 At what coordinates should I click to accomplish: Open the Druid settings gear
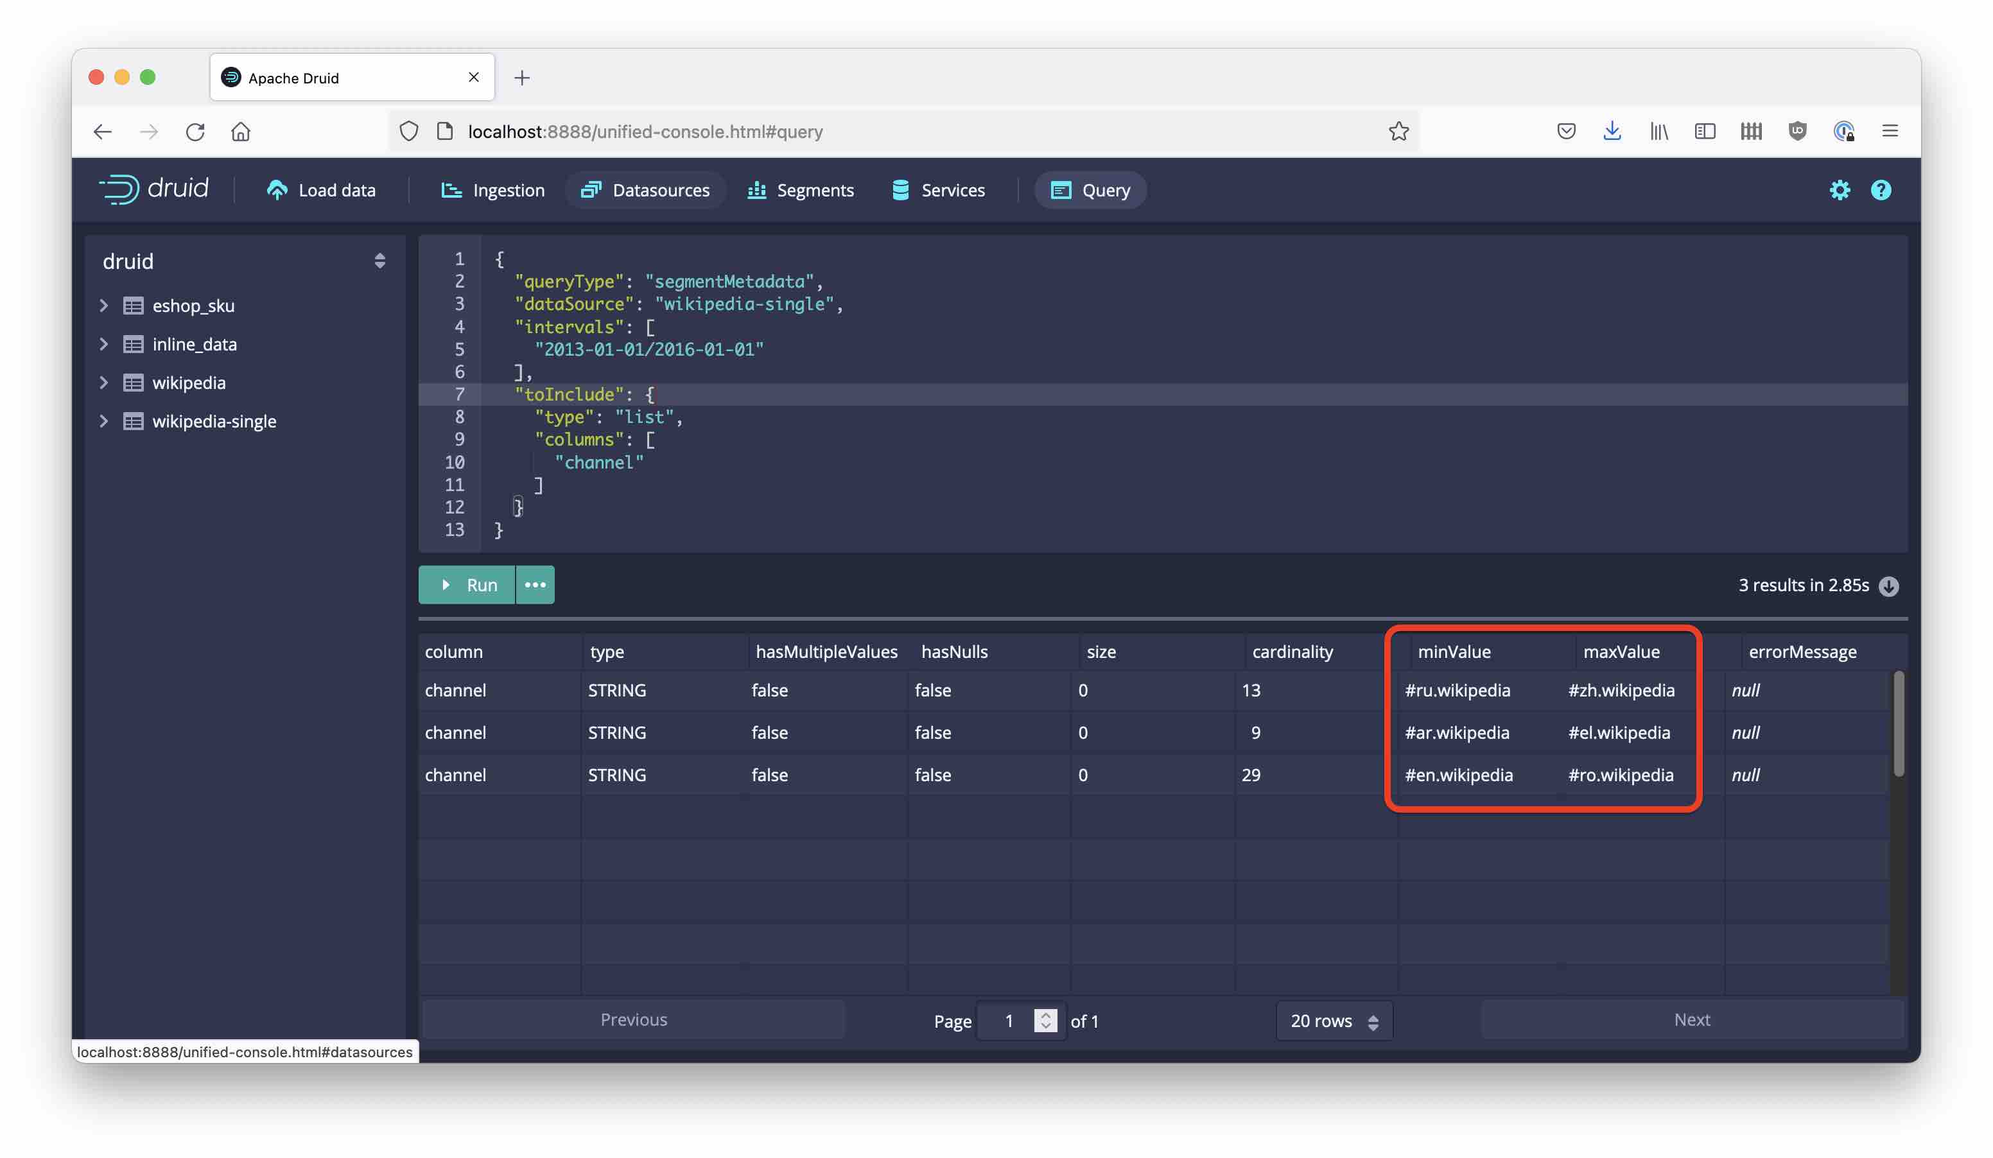1840,190
